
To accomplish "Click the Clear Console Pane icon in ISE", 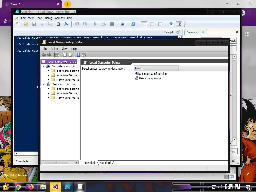I will [x=66, y=24].
